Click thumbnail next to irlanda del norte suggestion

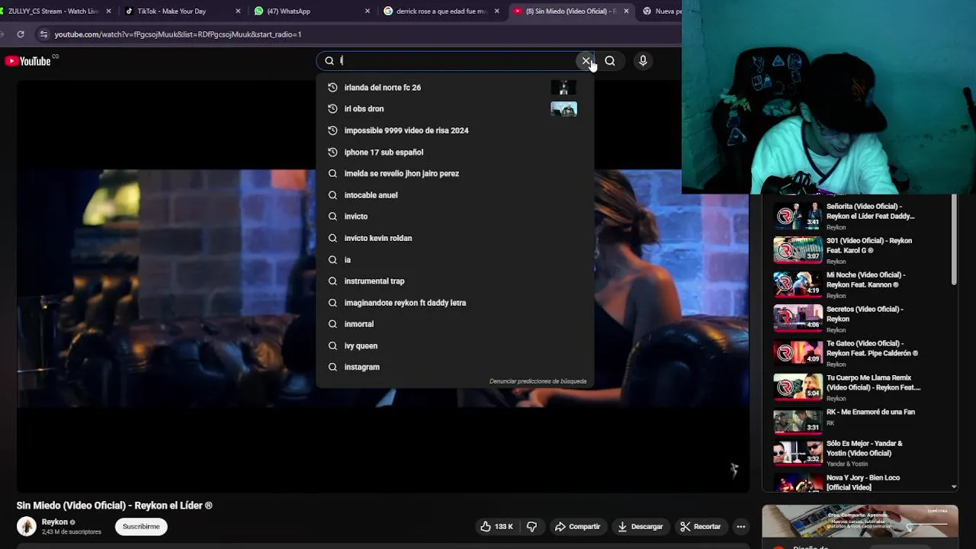563,88
